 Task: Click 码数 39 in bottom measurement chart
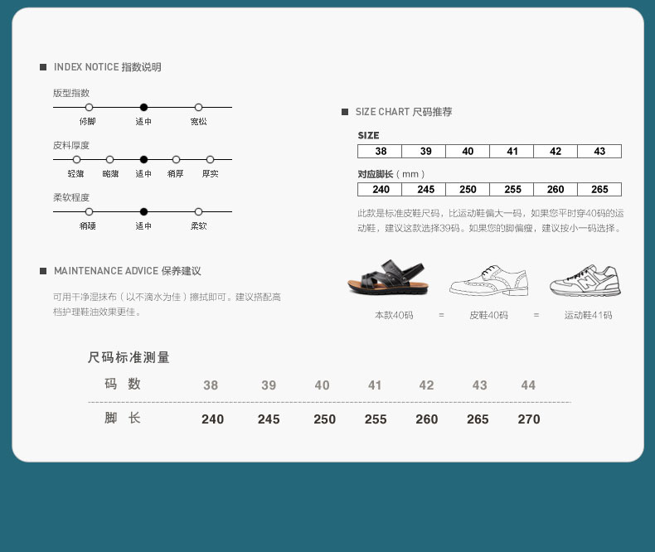(x=269, y=385)
